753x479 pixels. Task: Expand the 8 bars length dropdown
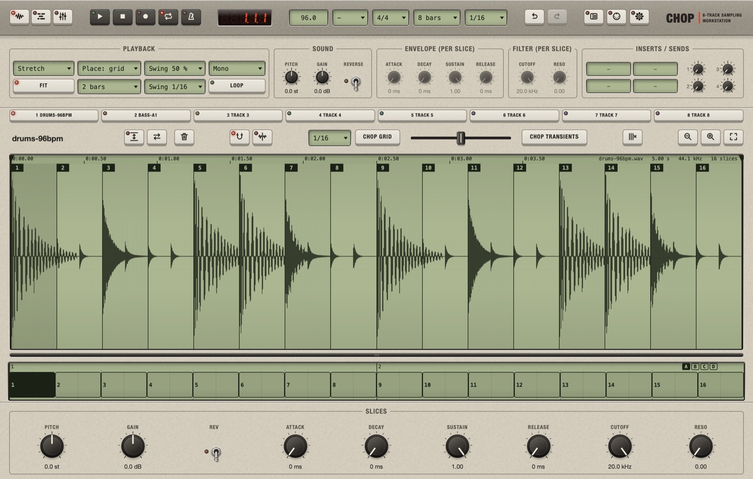[437, 18]
